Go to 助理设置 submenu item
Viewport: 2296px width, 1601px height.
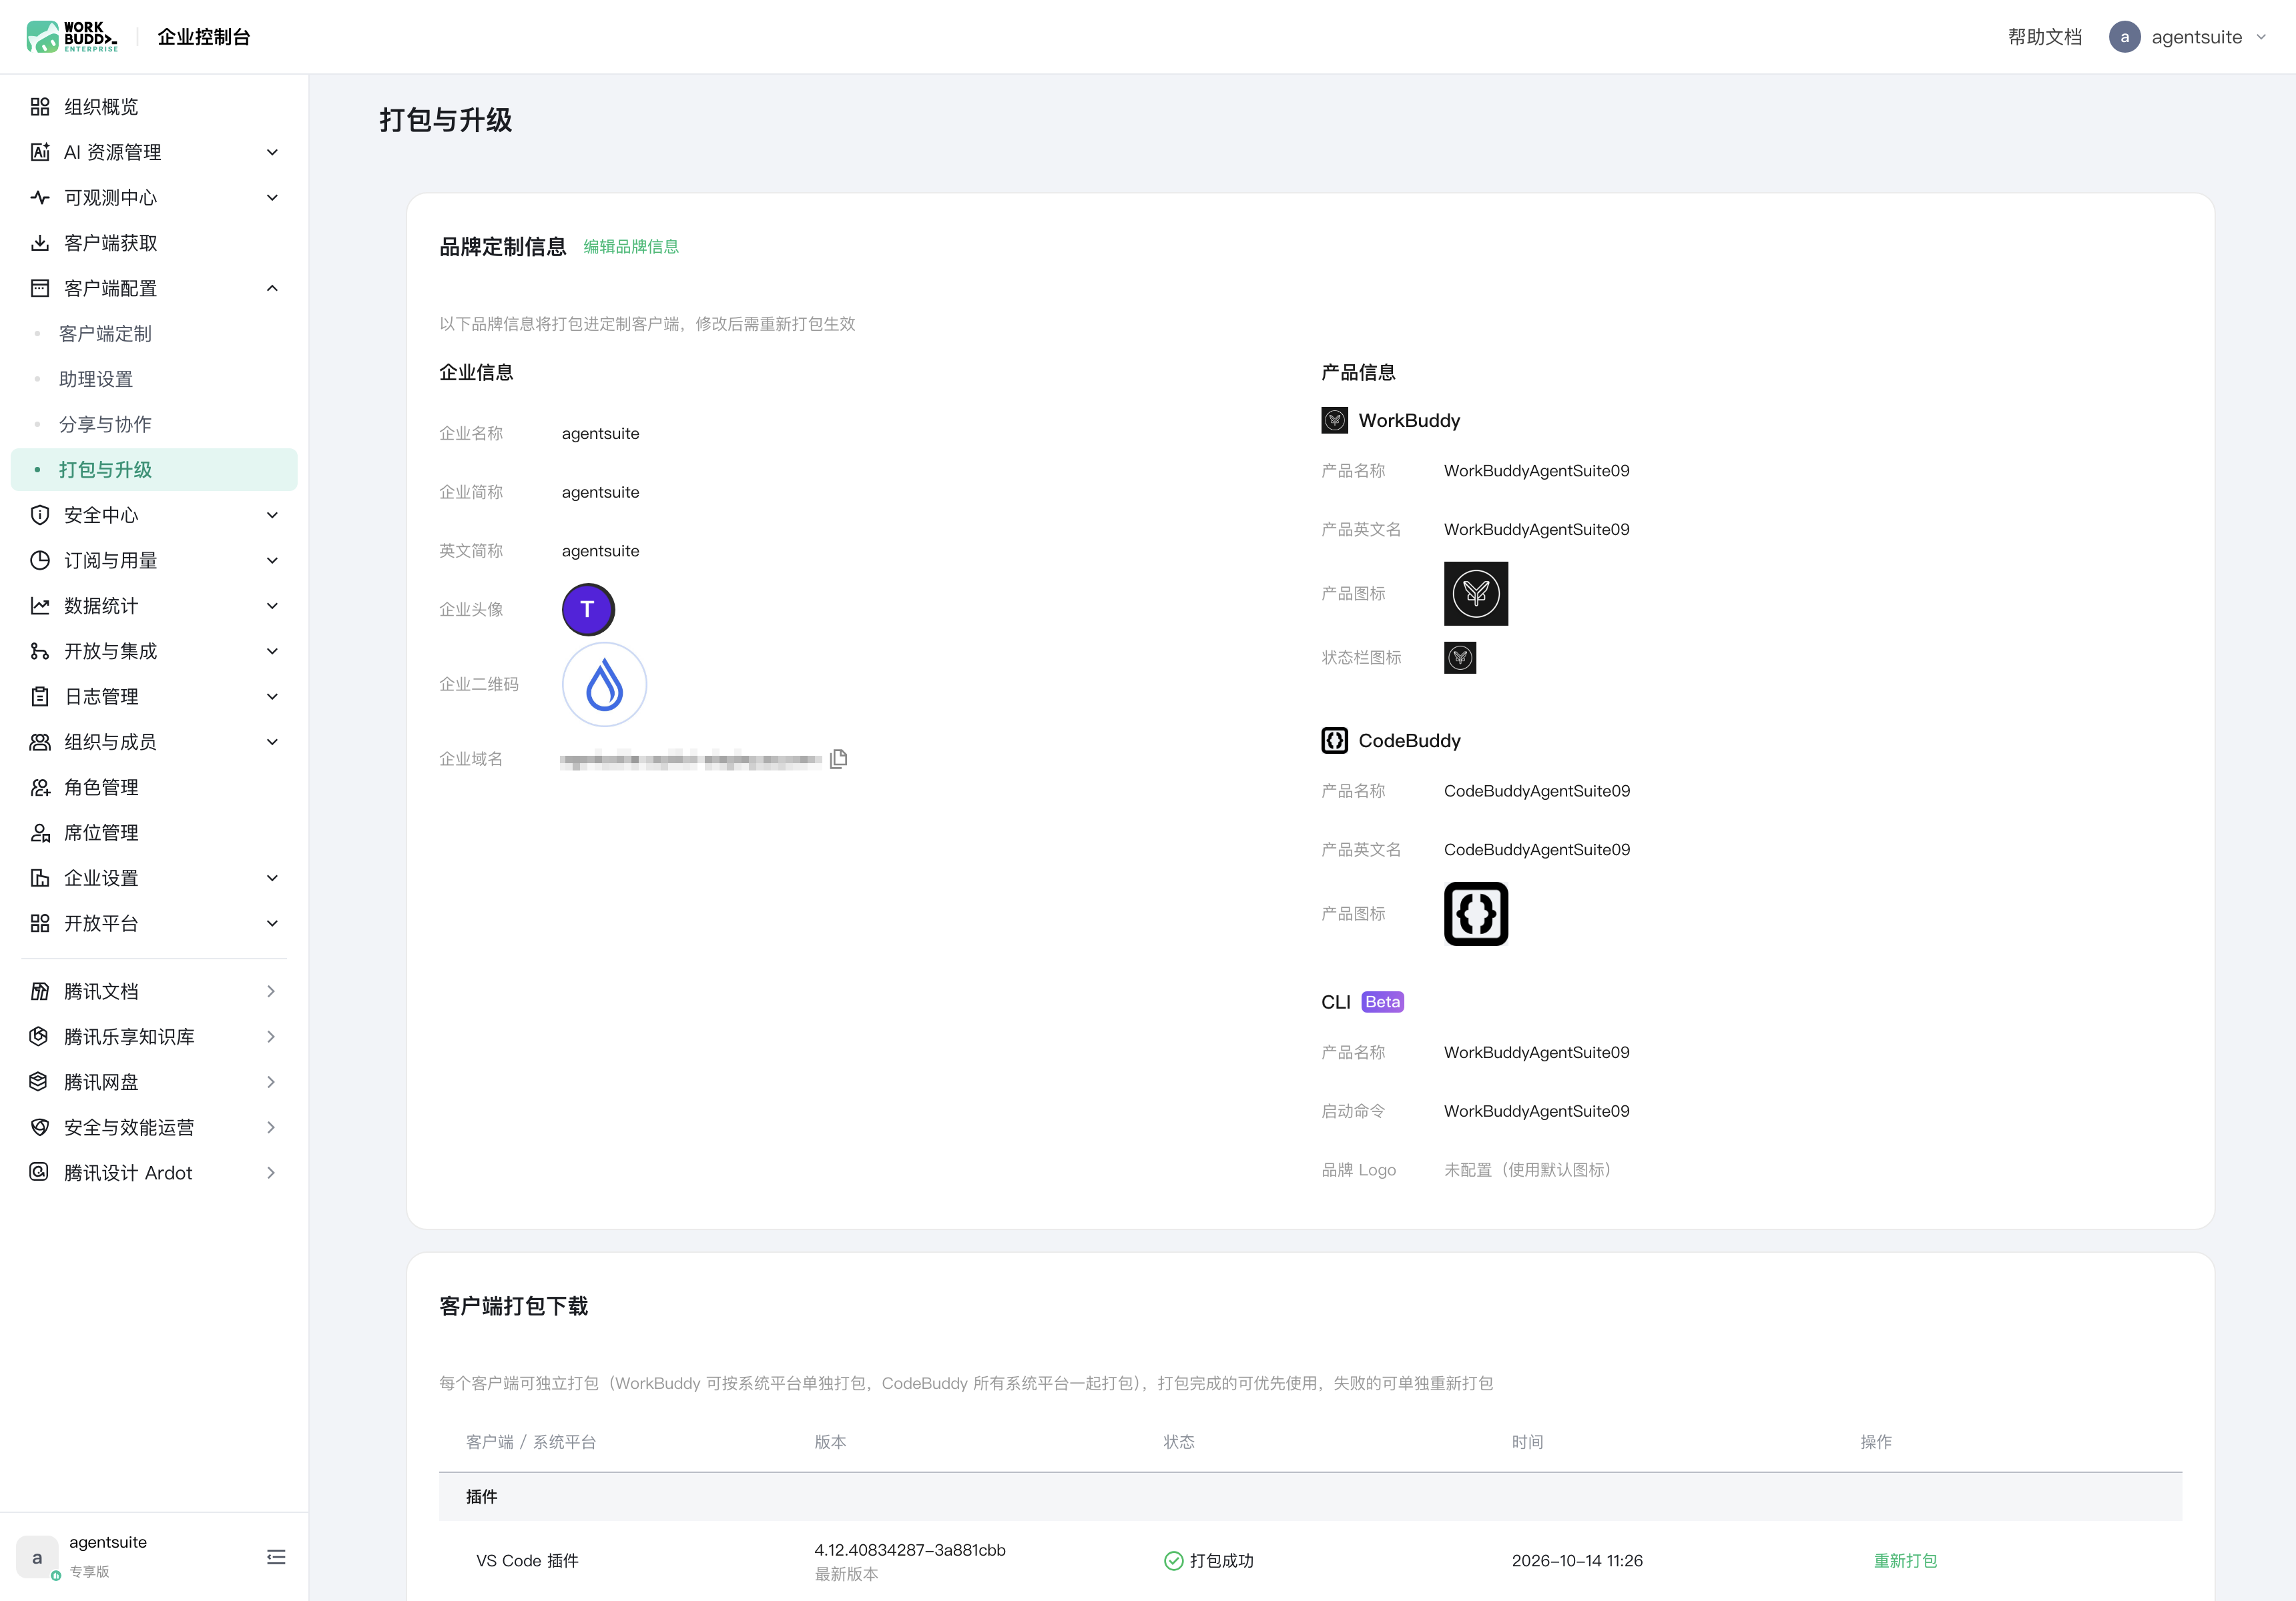point(96,380)
